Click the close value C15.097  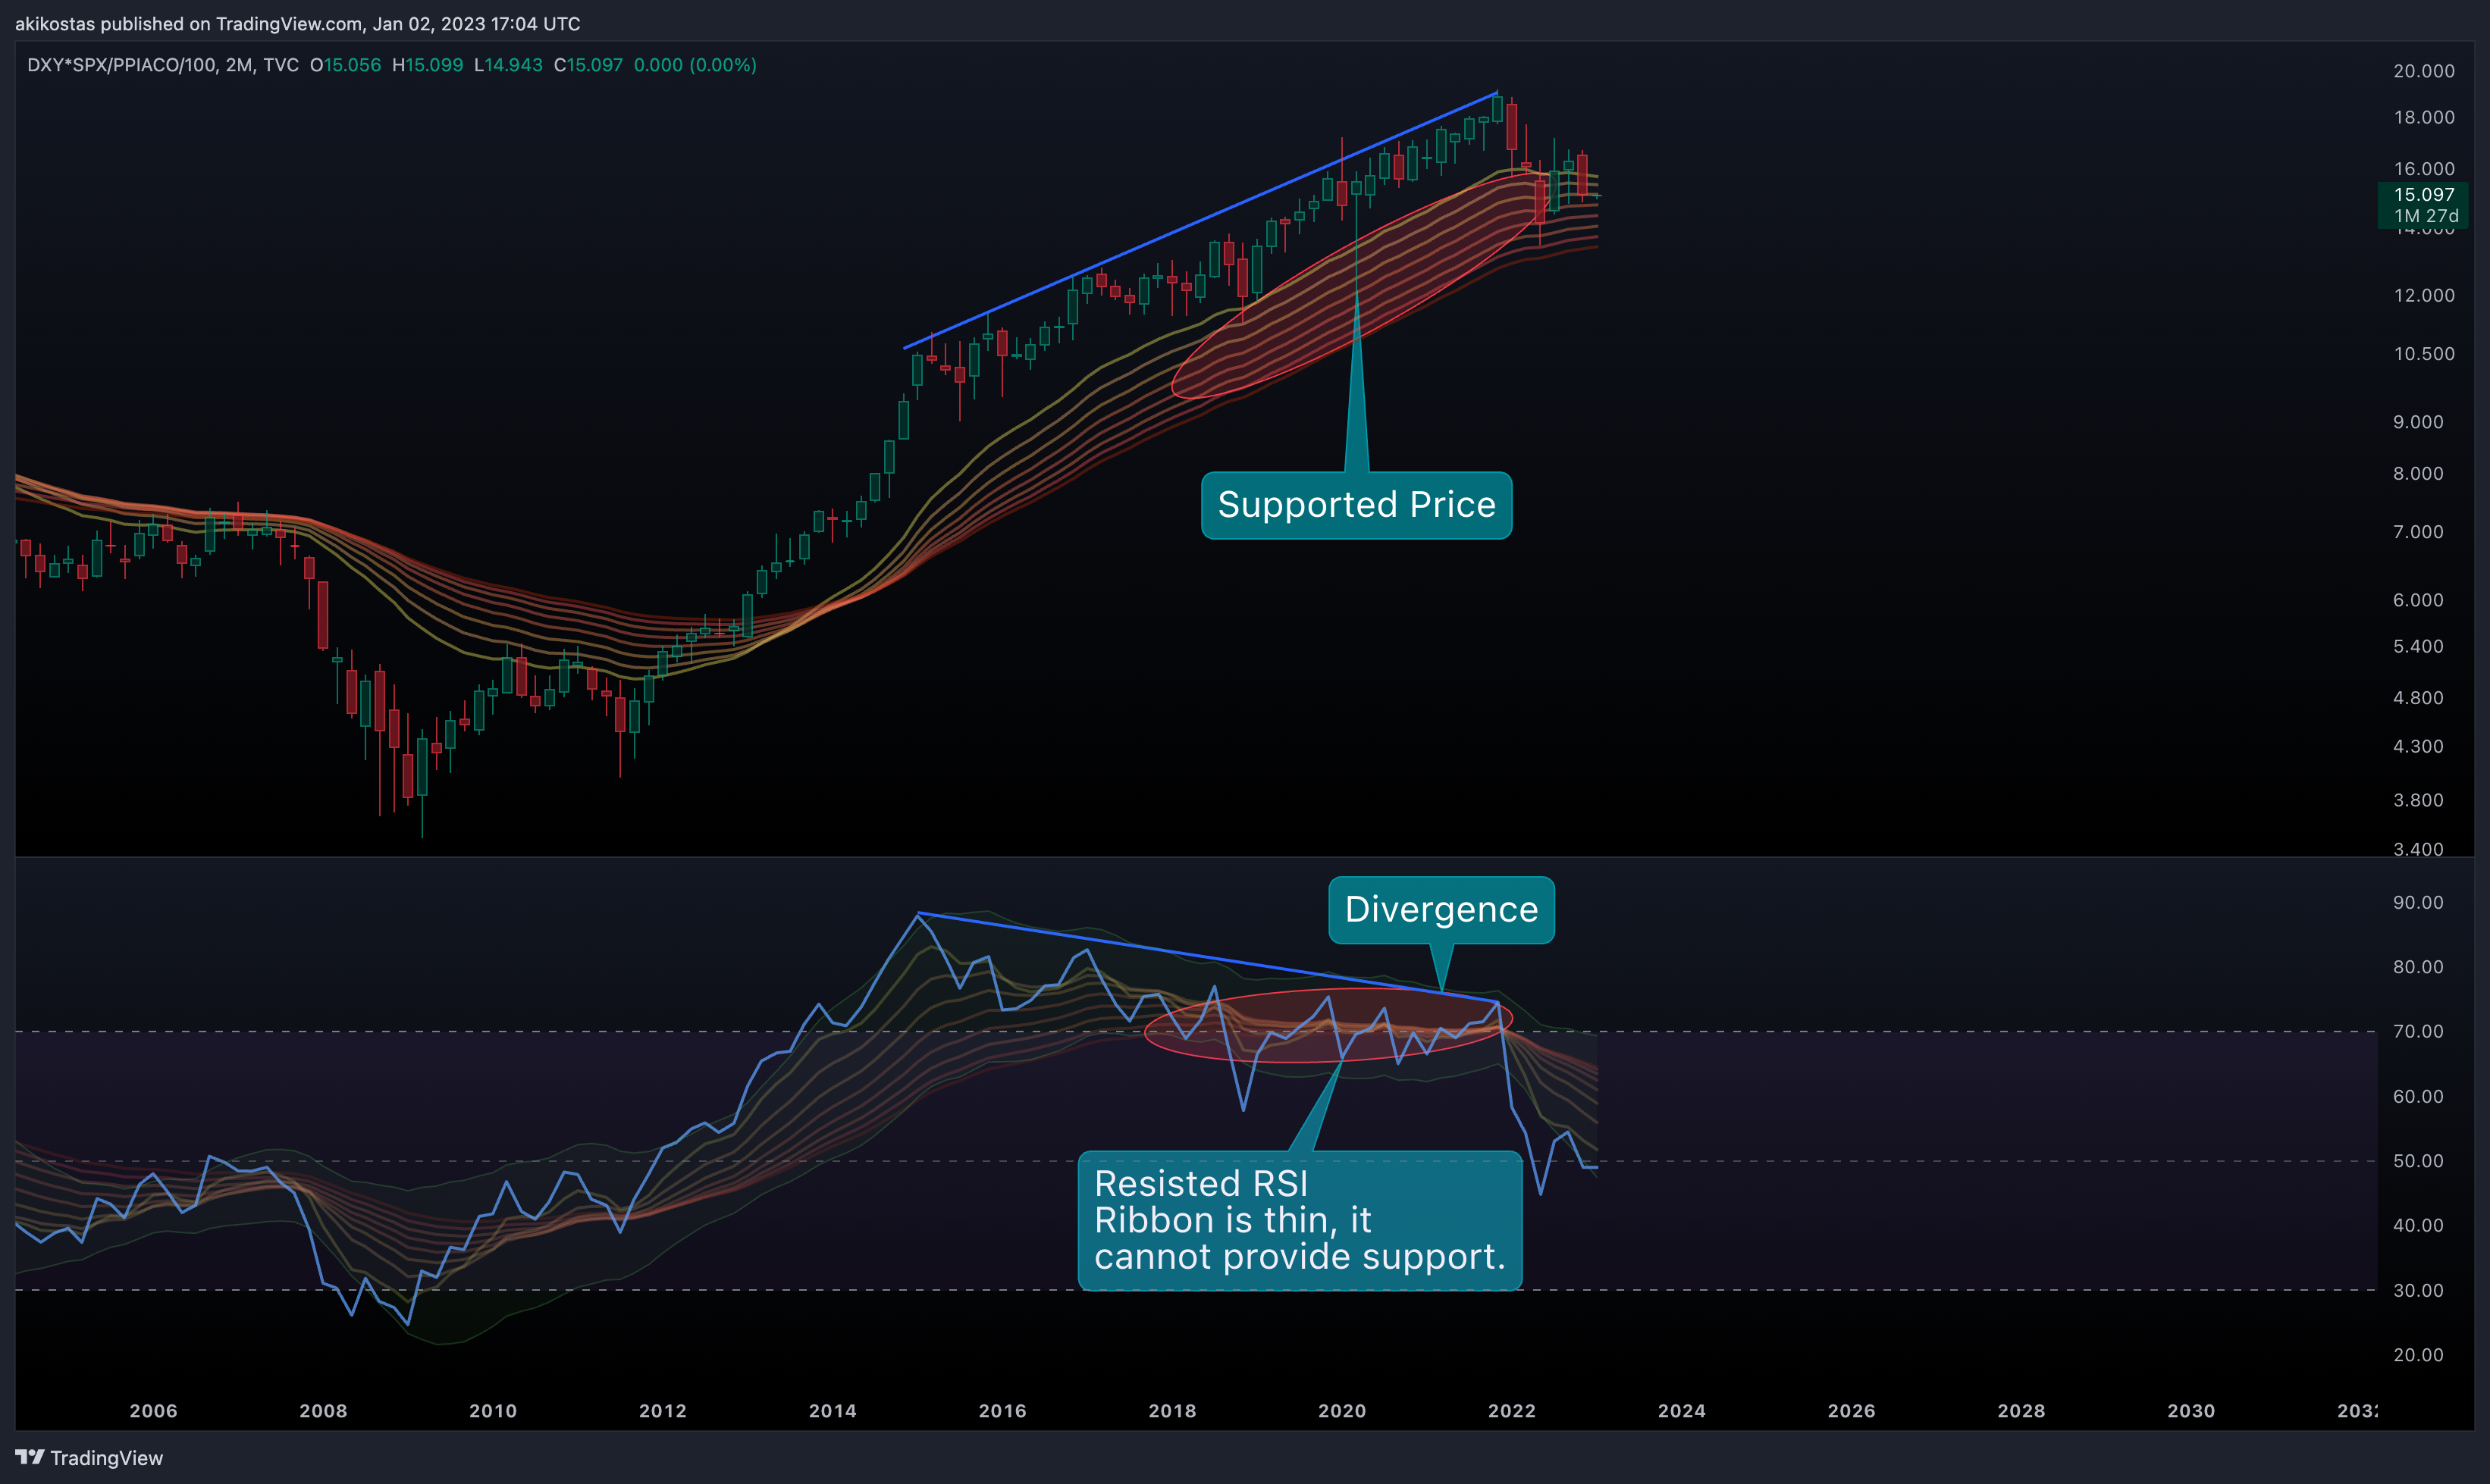(x=588, y=65)
